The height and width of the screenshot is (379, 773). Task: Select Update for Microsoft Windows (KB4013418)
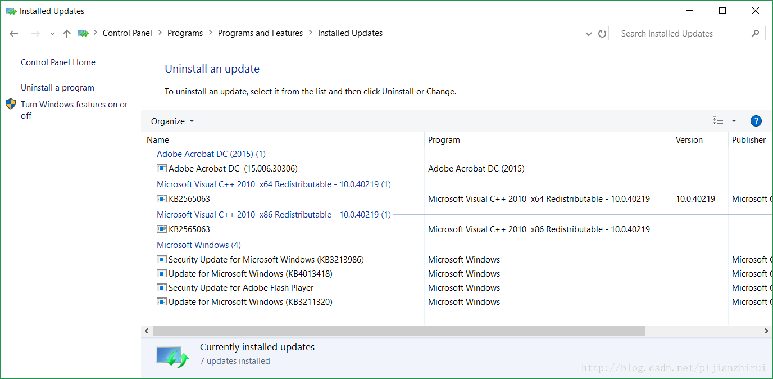pyautogui.click(x=251, y=274)
